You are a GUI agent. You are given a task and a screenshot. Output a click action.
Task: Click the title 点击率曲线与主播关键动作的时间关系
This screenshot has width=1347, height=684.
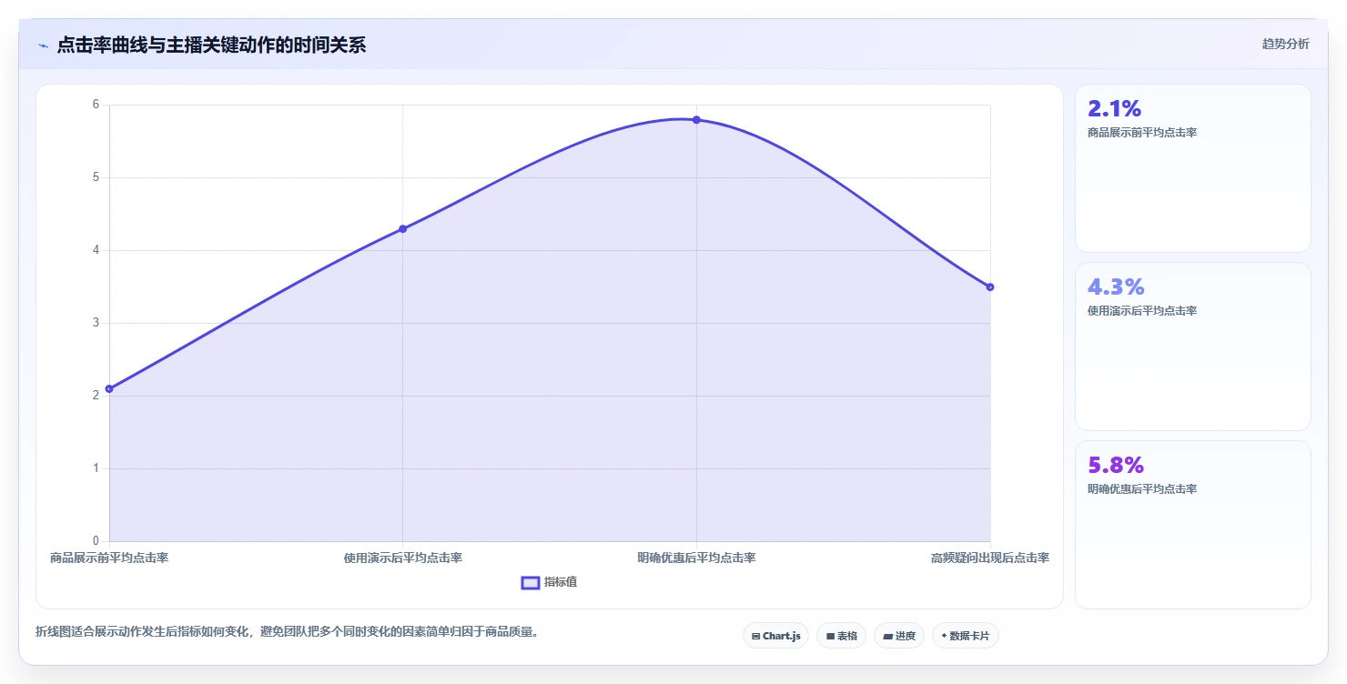coord(211,45)
